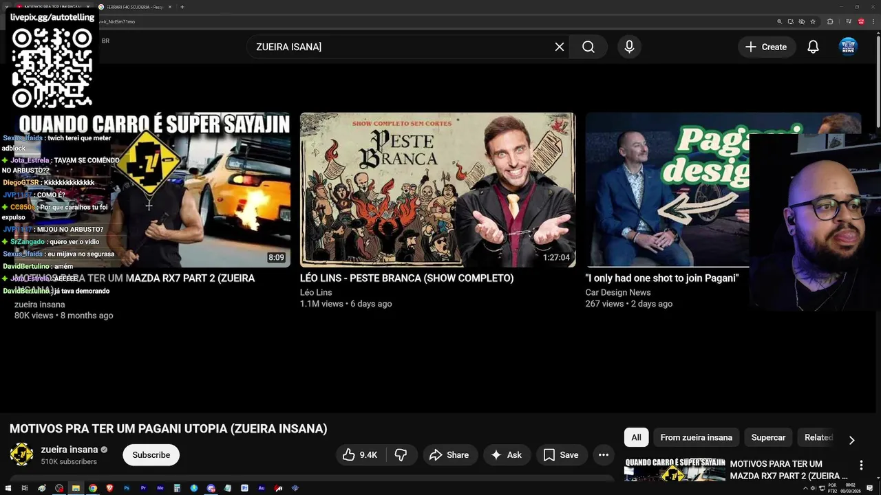Open a new browser tab
This screenshot has width=881, height=495.
coord(182,7)
